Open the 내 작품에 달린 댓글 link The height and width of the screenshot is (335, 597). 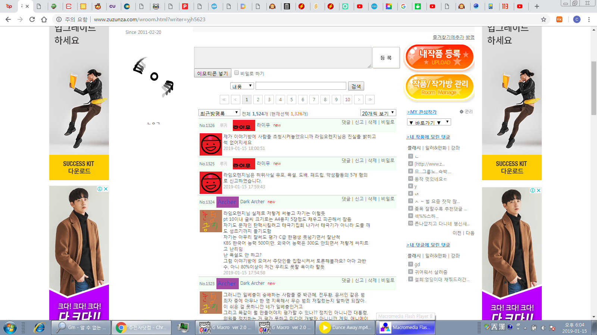[428, 137]
